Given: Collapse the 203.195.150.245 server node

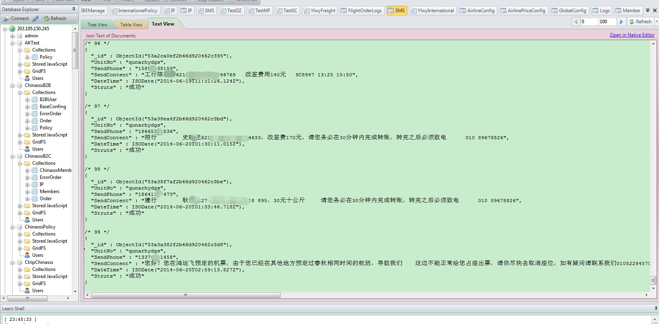Looking at the screenshot, I should pyautogui.click(x=5, y=29).
